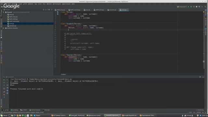Switch to the easy.py editor tab

(88, 10)
